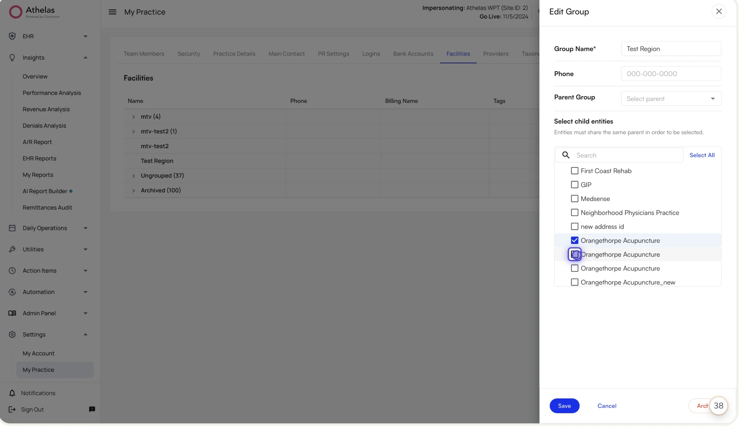Check the First Coast Rehab checkbox
Image resolution: width=739 pixels, height=427 pixels.
coord(575,171)
